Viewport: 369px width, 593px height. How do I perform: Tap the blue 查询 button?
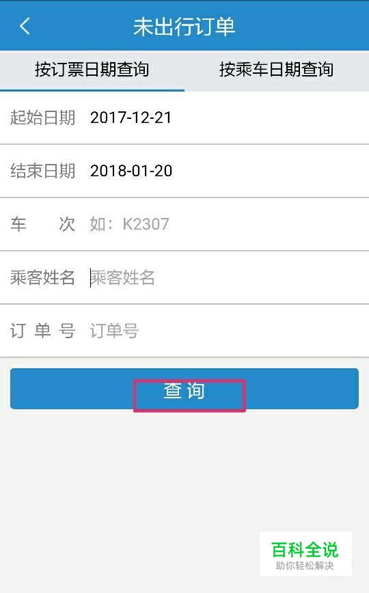tap(184, 389)
